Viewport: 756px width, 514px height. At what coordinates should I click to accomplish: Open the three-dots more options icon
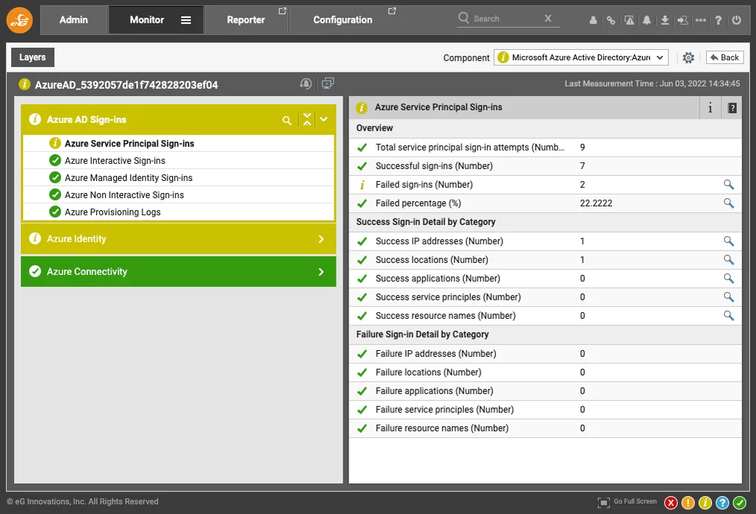701,20
